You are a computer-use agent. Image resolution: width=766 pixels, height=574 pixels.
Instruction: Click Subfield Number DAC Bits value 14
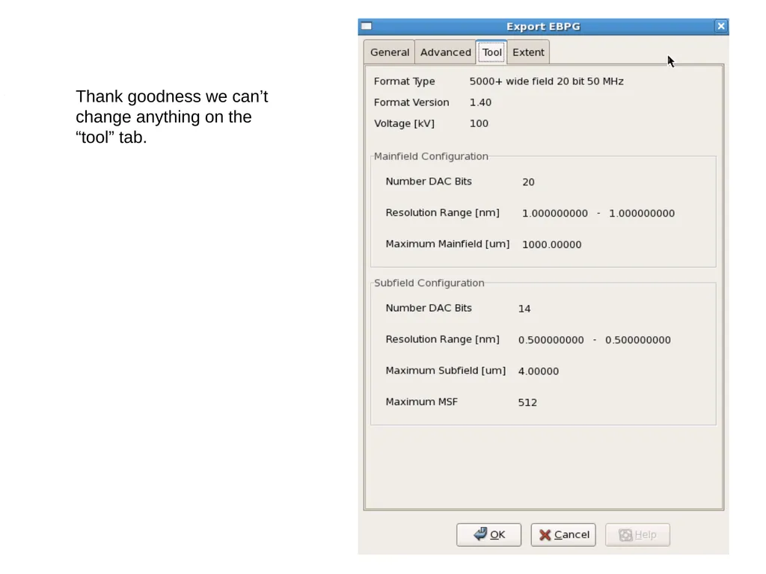524,309
